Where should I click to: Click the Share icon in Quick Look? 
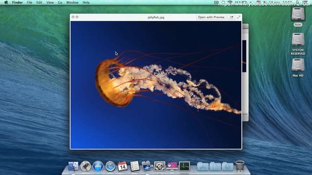tap(232, 17)
